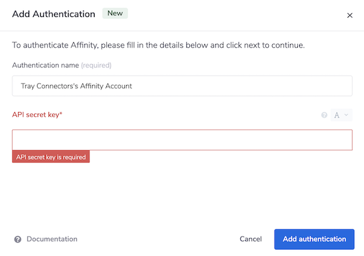Click the Documentation question mark icon
Image resolution: width=364 pixels, height=256 pixels.
tap(18, 239)
